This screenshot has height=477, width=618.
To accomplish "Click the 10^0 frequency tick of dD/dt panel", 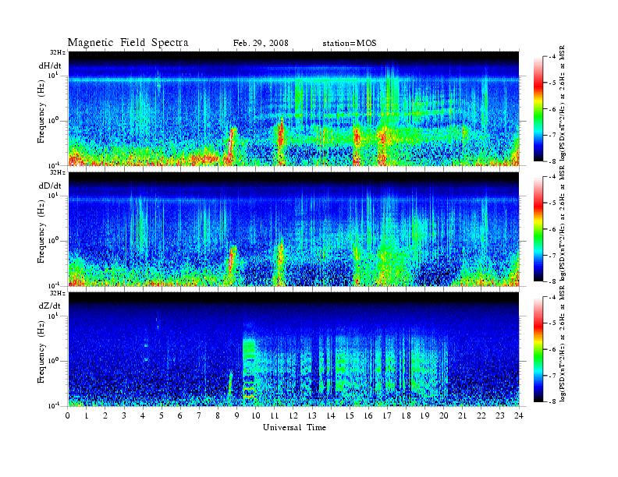I will [x=53, y=240].
